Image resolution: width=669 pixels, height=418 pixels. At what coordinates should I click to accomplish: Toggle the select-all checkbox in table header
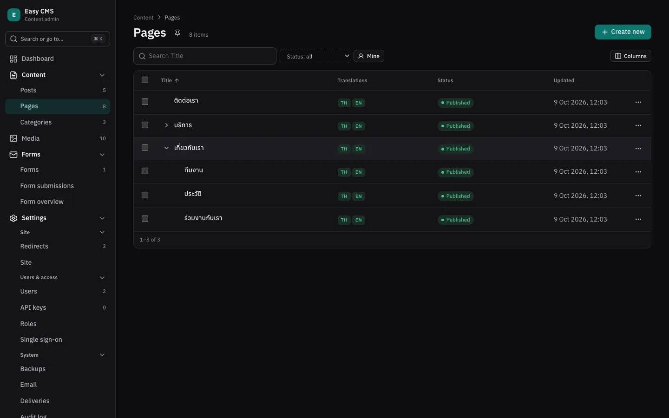point(145,80)
